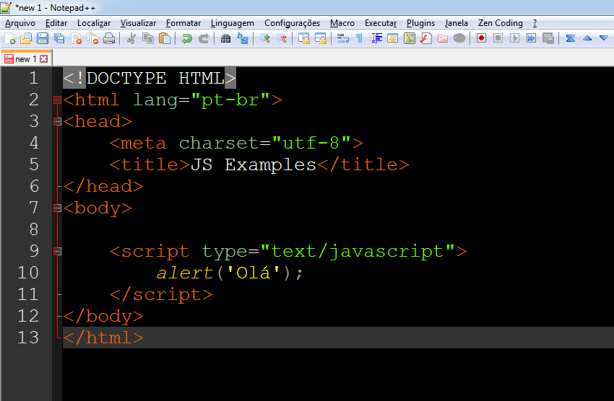Screen dimensions: 614x401
Task: Toggle word wrap in the toolbar
Action: (342, 38)
